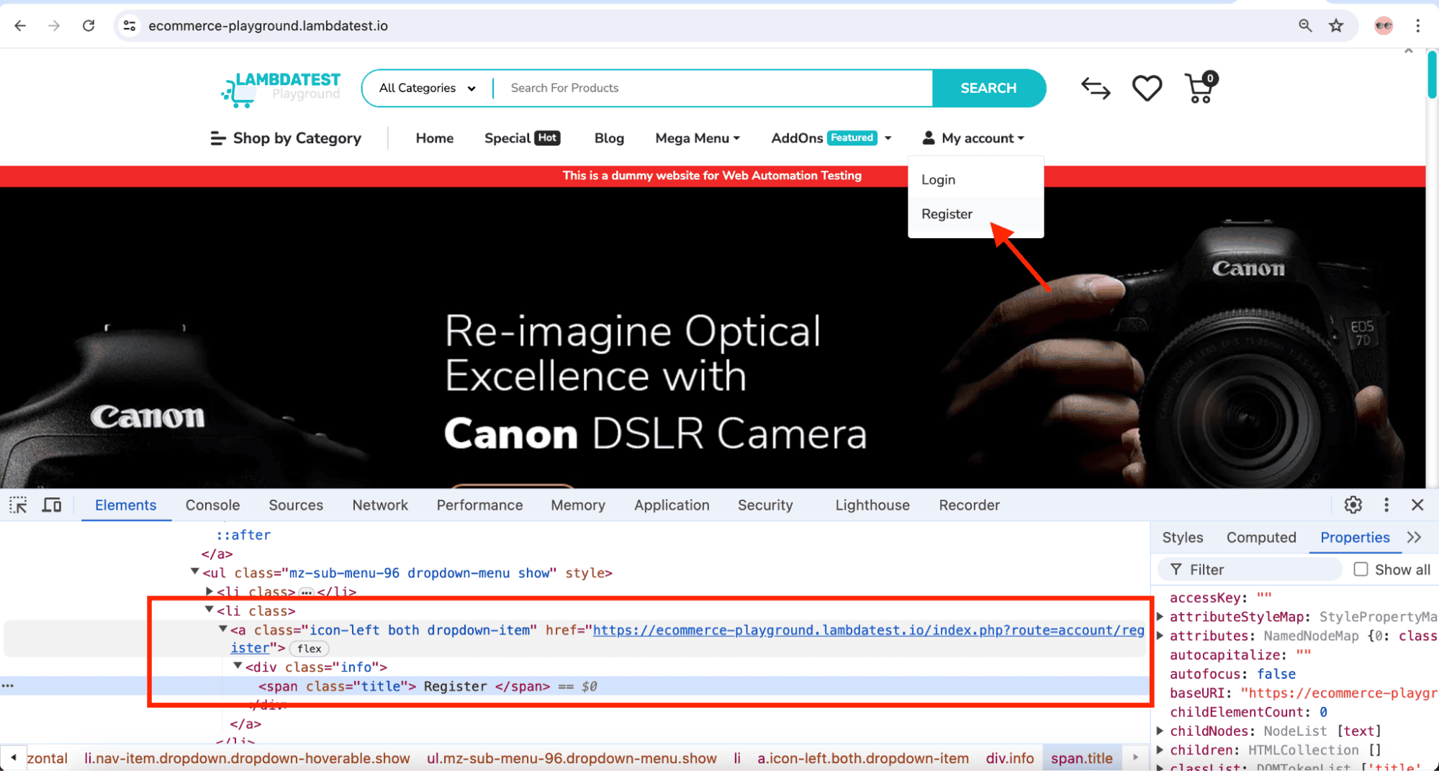Image resolution: width=1439 pixels, height=771 pixels.
Task: Open DevTools settings gear icon
Action: [x=1353, y=505]
